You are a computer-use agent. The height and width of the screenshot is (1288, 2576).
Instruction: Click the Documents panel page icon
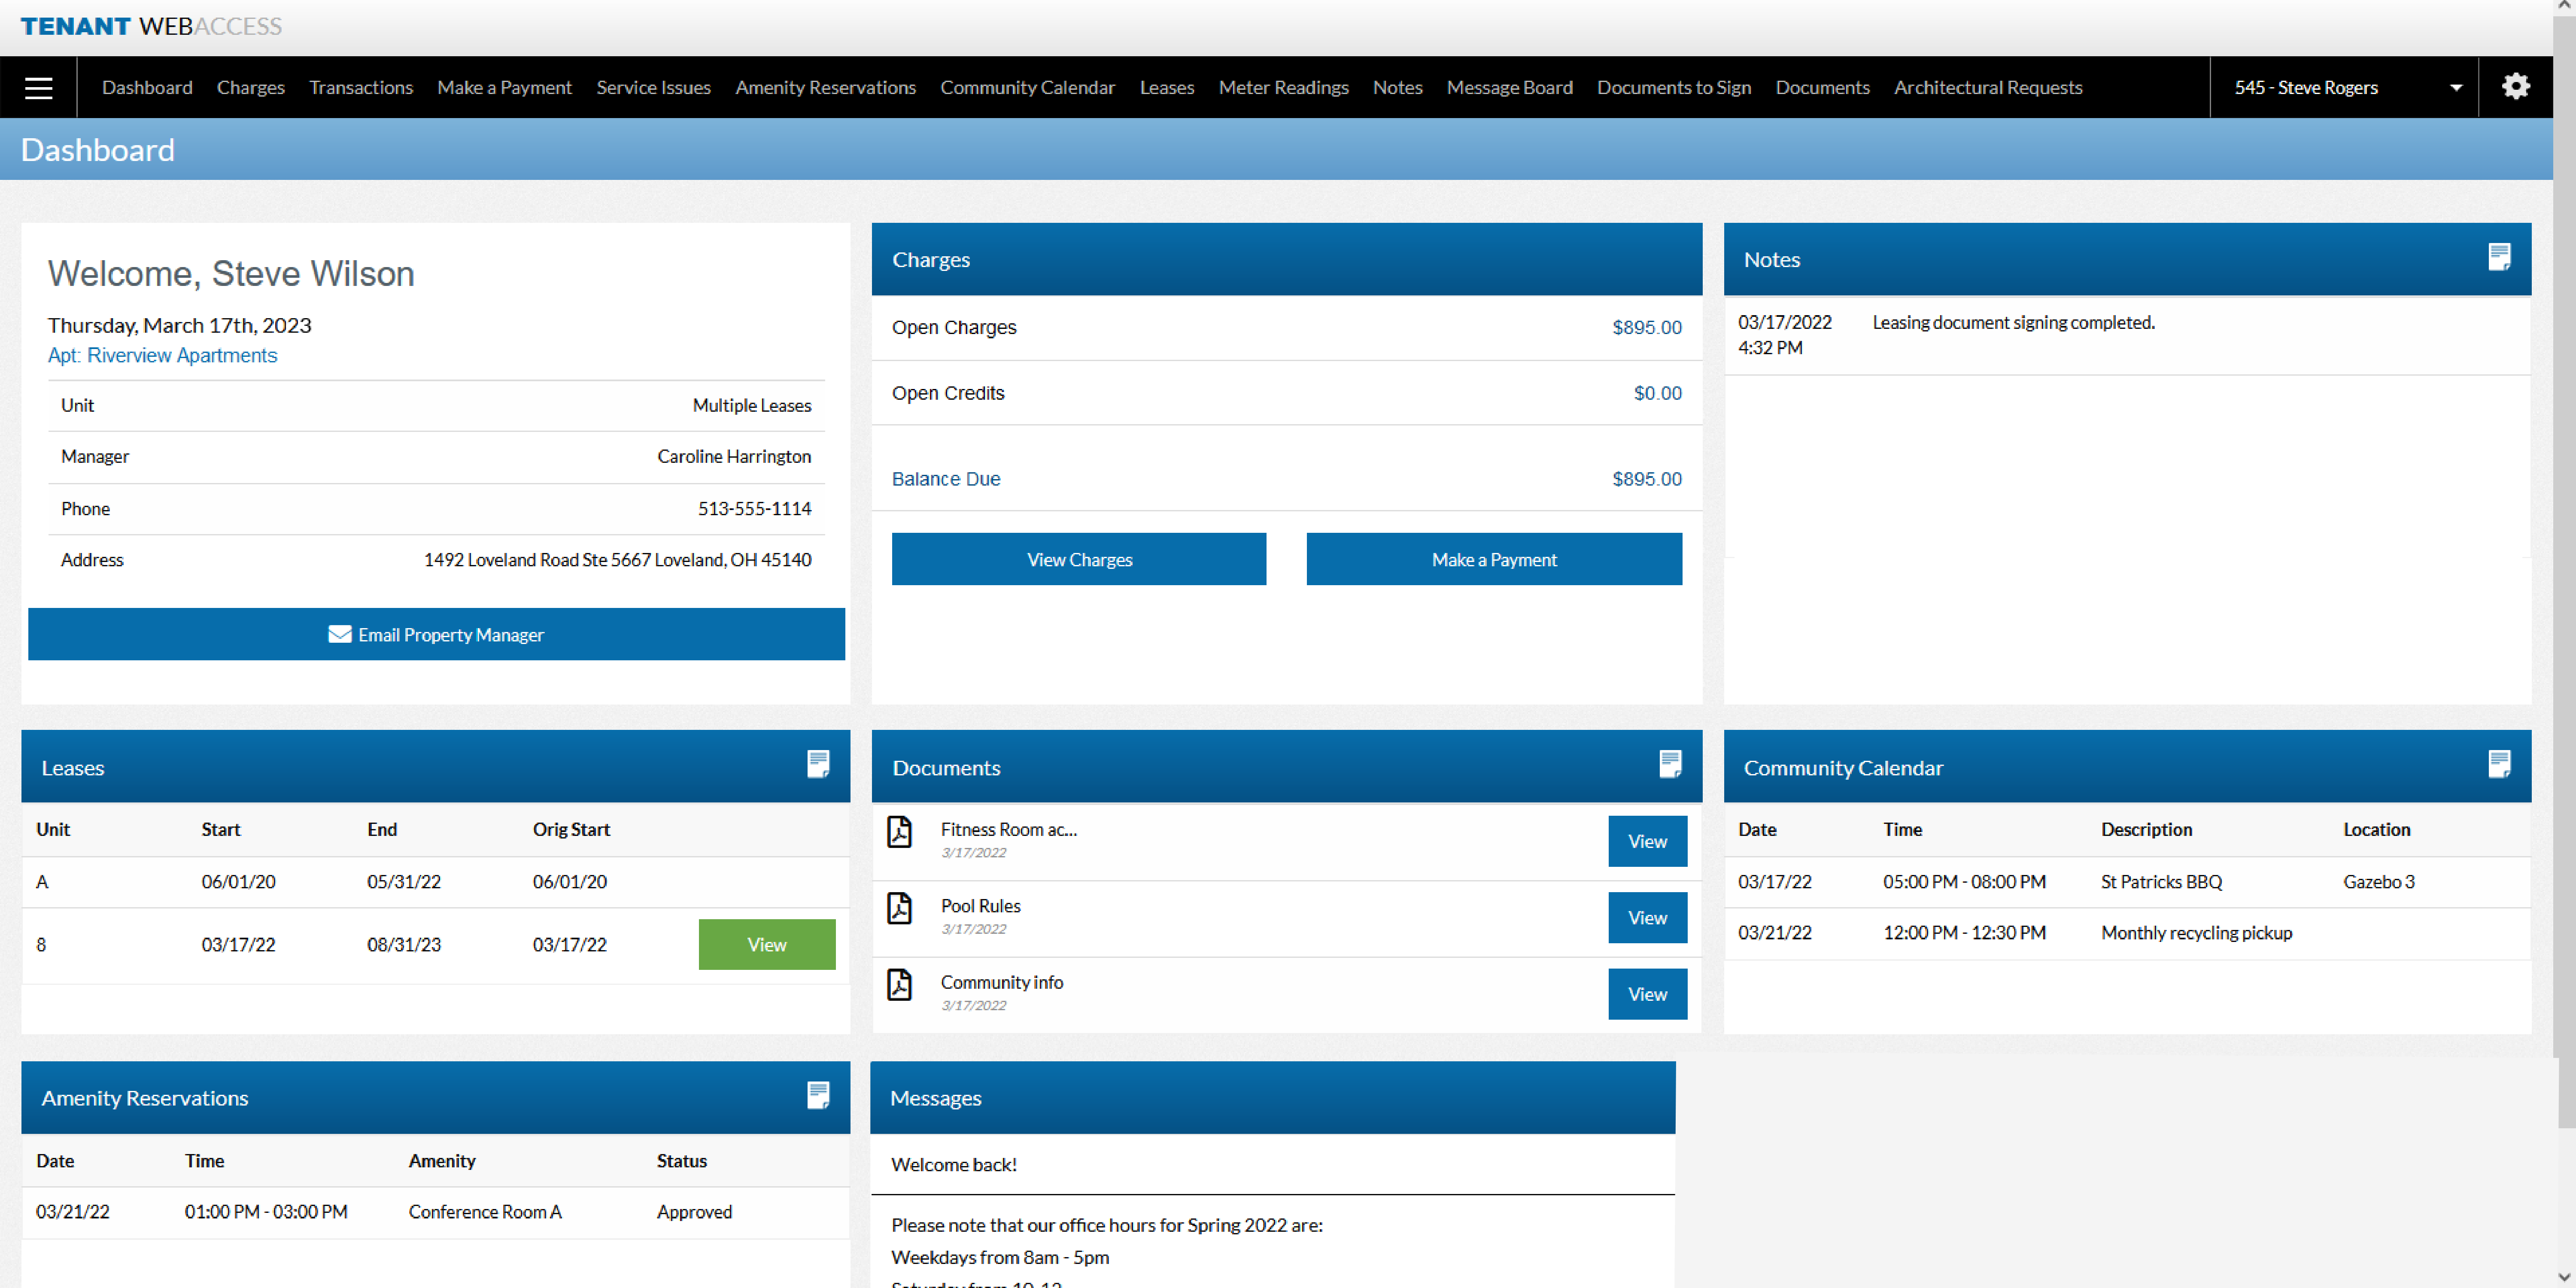coord(1670,765)
